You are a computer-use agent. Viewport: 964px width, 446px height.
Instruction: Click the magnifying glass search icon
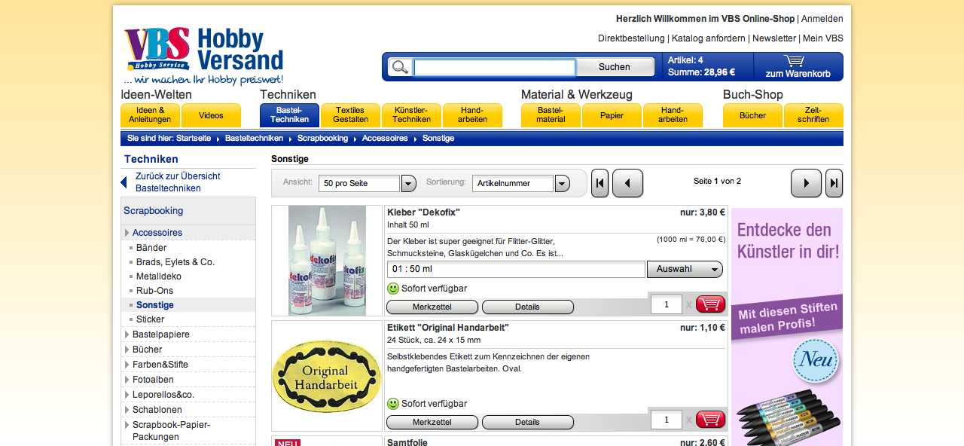[x=400, y=67]
